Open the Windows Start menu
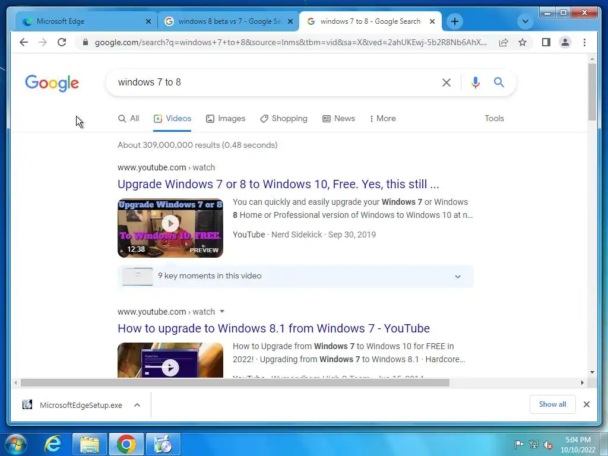This screenshot has width=608, height=456. (16, 444)
